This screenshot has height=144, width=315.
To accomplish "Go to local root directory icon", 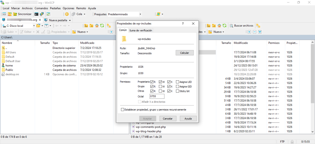I will coord(91,26).
